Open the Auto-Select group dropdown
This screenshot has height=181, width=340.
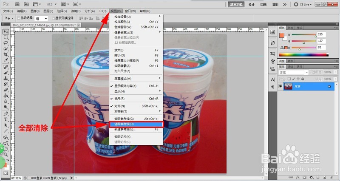(41, 18)
